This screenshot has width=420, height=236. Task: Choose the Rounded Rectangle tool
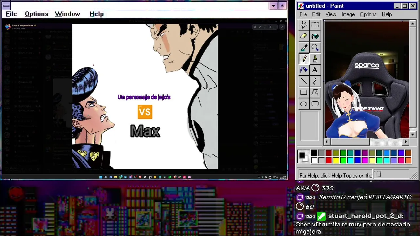(x=315, y=104)
